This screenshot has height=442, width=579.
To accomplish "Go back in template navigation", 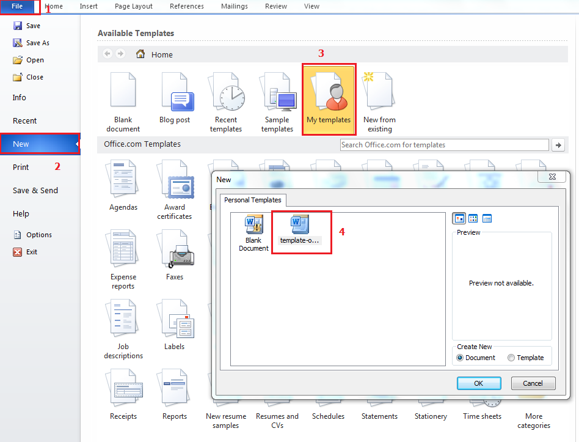I will coord(107,54).
